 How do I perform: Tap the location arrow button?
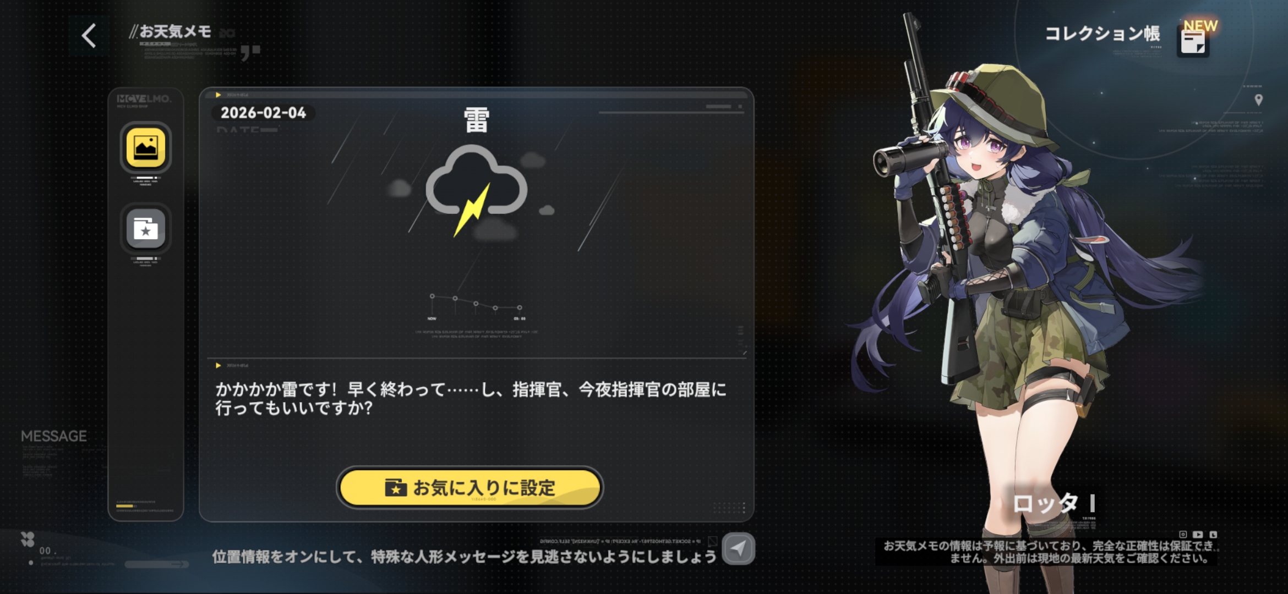[738, 548]
